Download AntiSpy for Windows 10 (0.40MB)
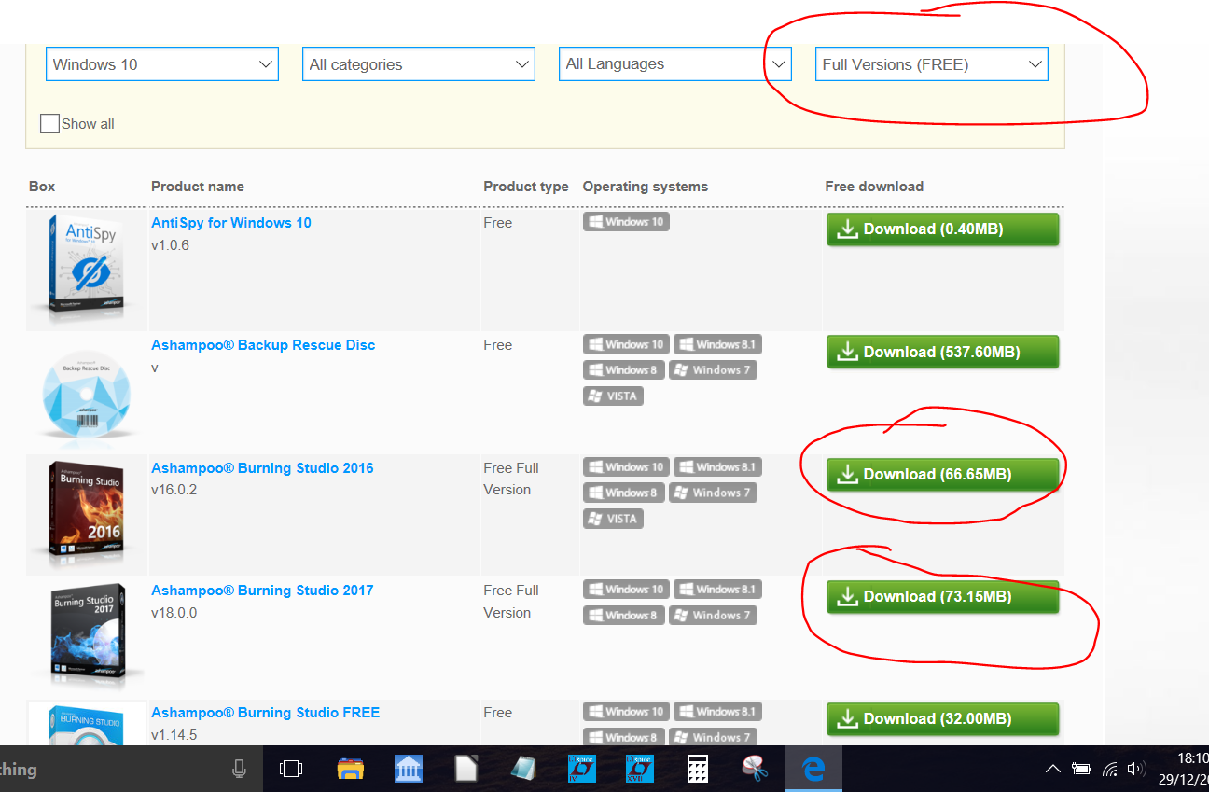 943,229
